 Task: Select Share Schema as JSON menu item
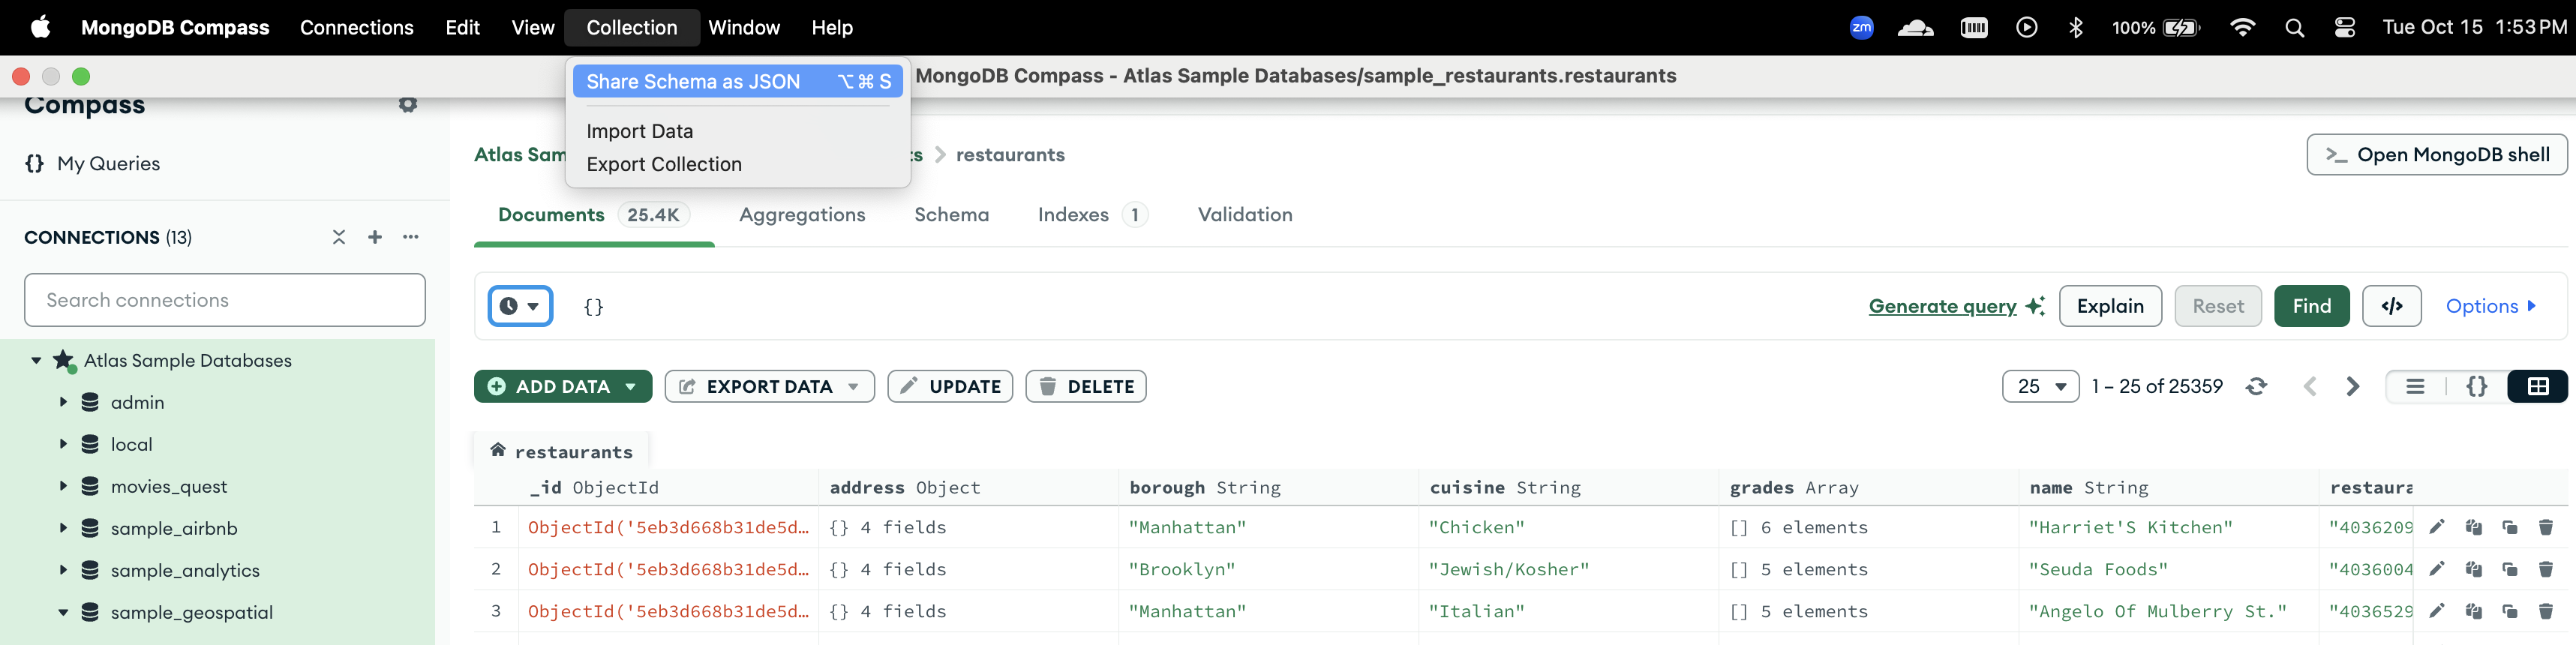coord(738,82)
